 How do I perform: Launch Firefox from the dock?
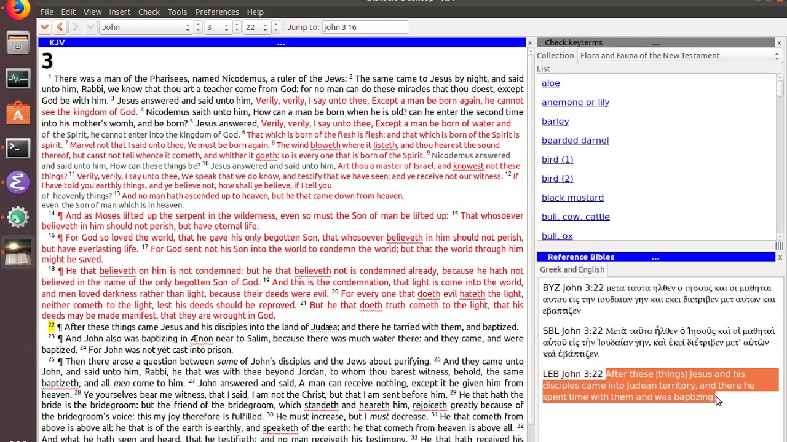pos(18,10)
